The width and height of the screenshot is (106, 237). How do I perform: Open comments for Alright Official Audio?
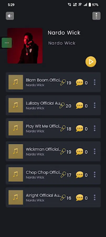(80, 198)
